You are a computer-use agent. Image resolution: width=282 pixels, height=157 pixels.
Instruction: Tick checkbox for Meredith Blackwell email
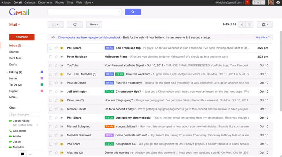(51, 135)
